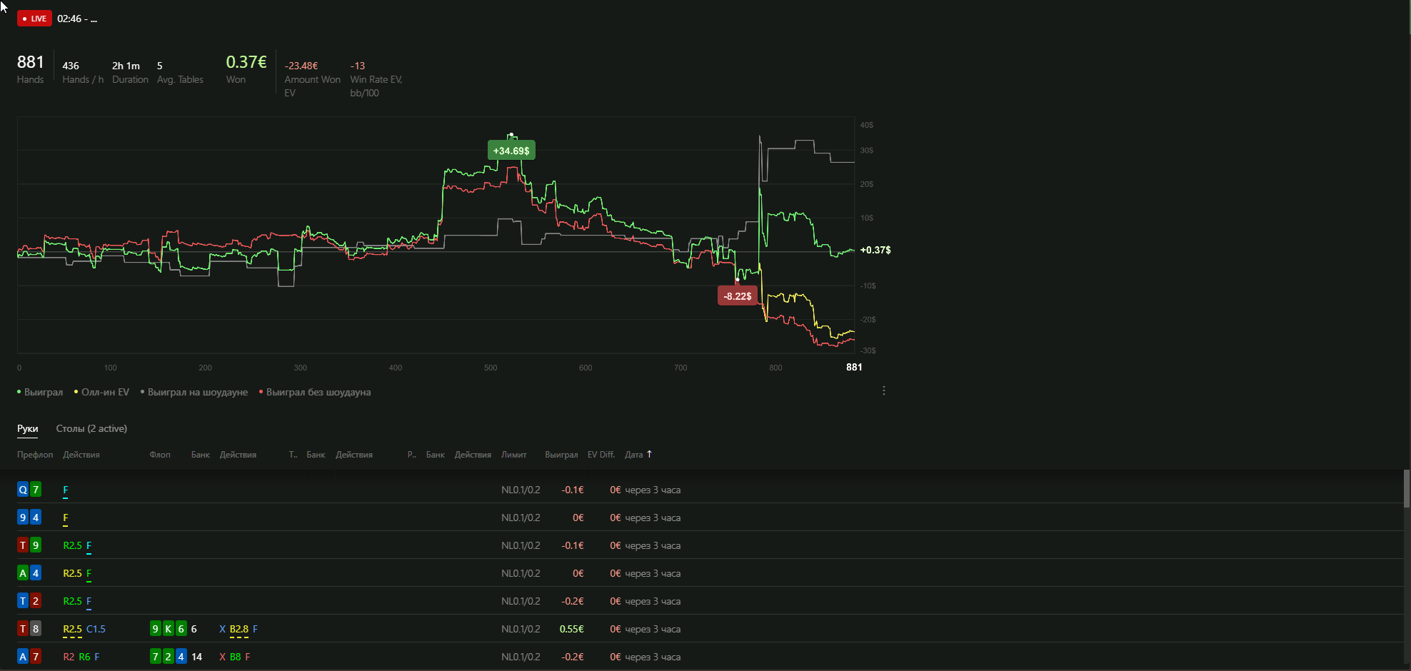The width and height of the screenshot is (1411, 671).
Task: Click the C1.5 action in T8 row
Action: [x=96, y=629]
